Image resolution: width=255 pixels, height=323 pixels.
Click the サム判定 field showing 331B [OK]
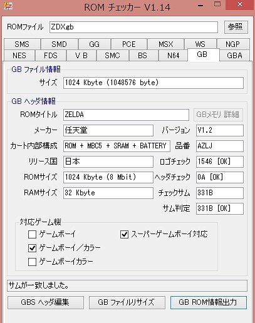click(220, 208)
